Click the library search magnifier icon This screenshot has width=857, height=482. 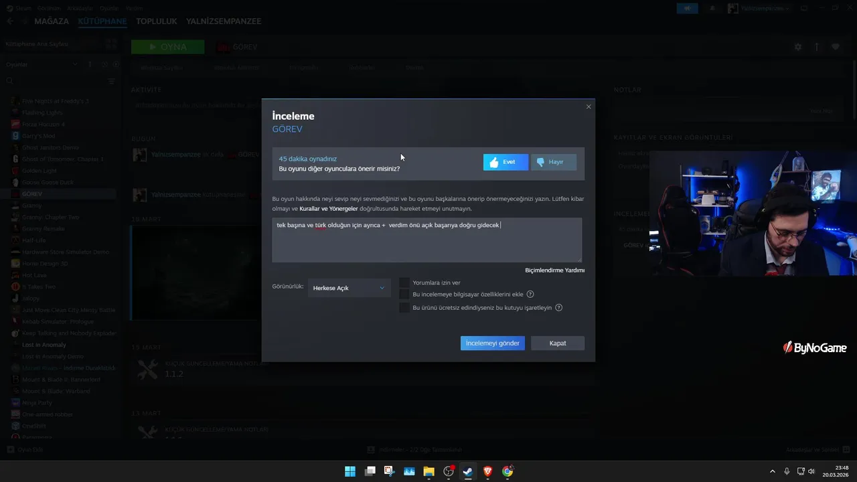(x=9, y=81)
